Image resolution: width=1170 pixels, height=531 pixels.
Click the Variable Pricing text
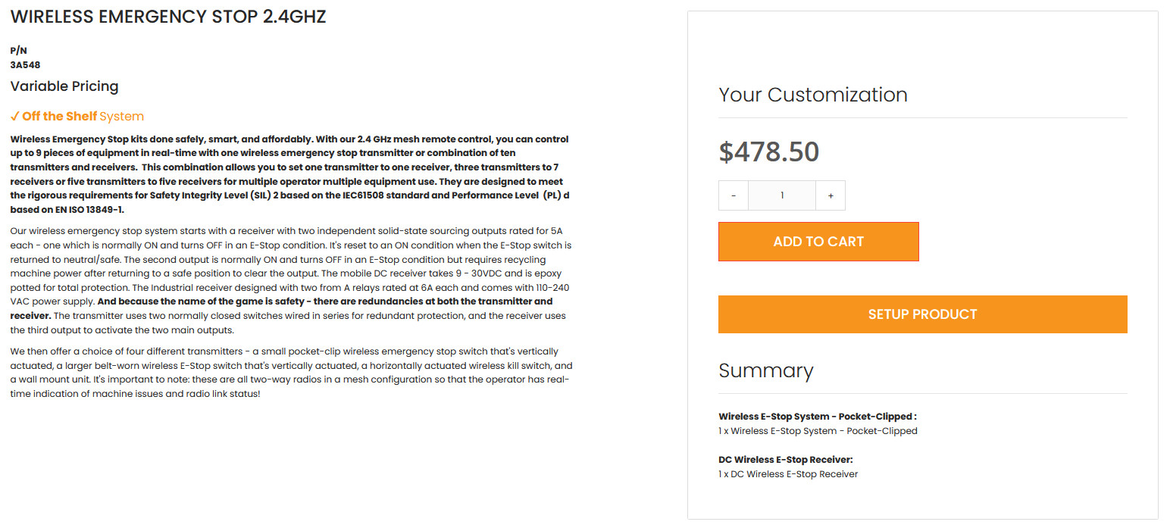[x=64, y=86]
